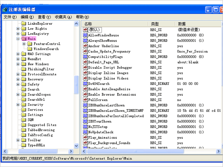Open the 编辑(E) menu
Viewport: 223px width, 167px height.
tap(27, 17)
